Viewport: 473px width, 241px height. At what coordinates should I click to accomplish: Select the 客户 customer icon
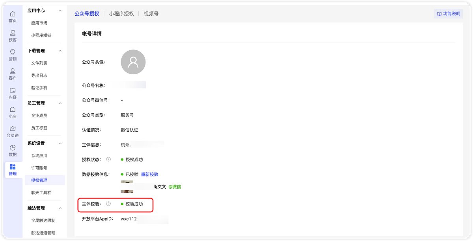(13, 71)
